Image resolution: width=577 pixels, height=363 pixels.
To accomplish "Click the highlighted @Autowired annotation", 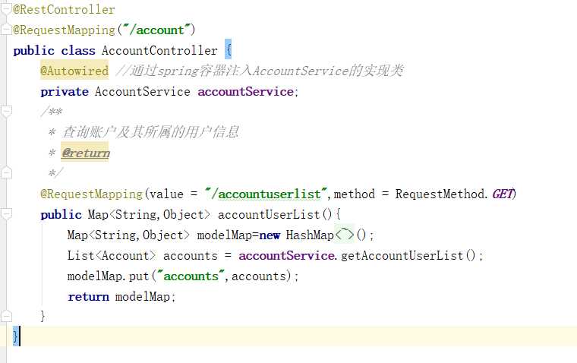I will click(x=74, y=71).
